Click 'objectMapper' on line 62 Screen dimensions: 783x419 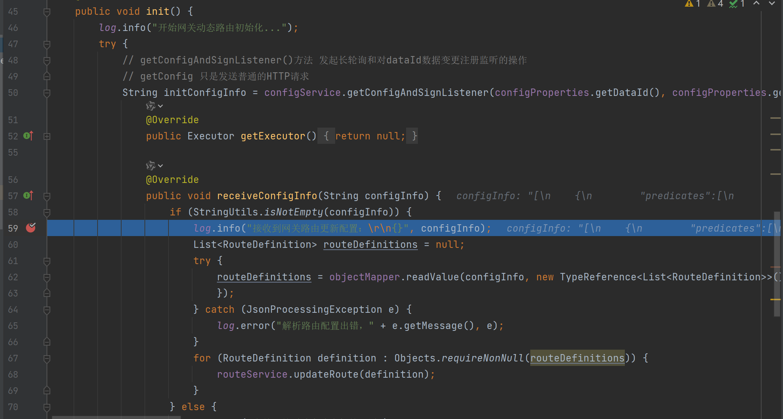[x=365, y=277]
